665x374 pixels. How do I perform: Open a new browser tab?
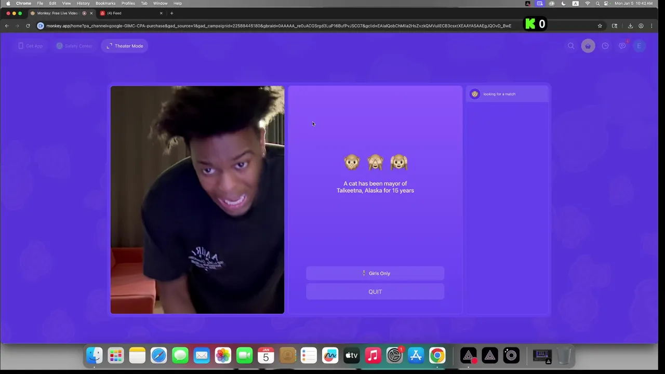172,13
